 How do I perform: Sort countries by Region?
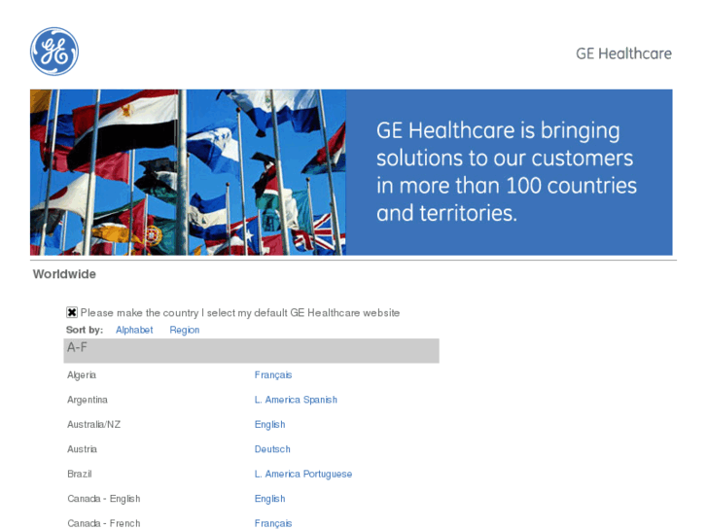click(x=184, y=330)
